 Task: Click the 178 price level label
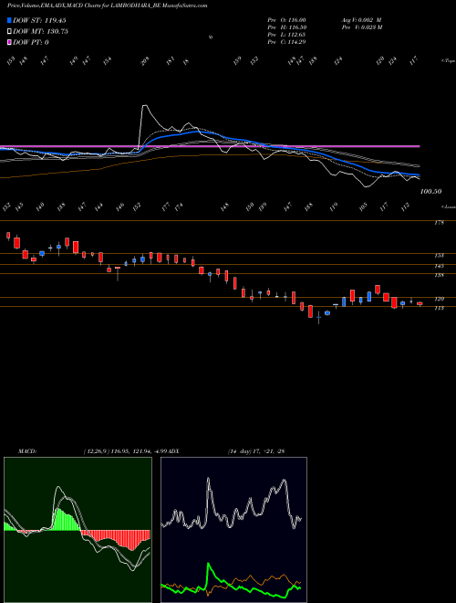(439, 223)
